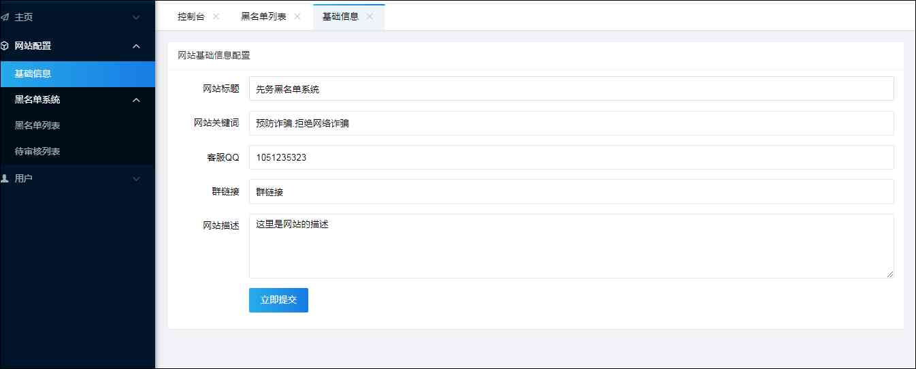This screenshot has width=916, height=369.
Task: Open 黑名单列表 in the sidebar
Action: [x=37, y=126]
